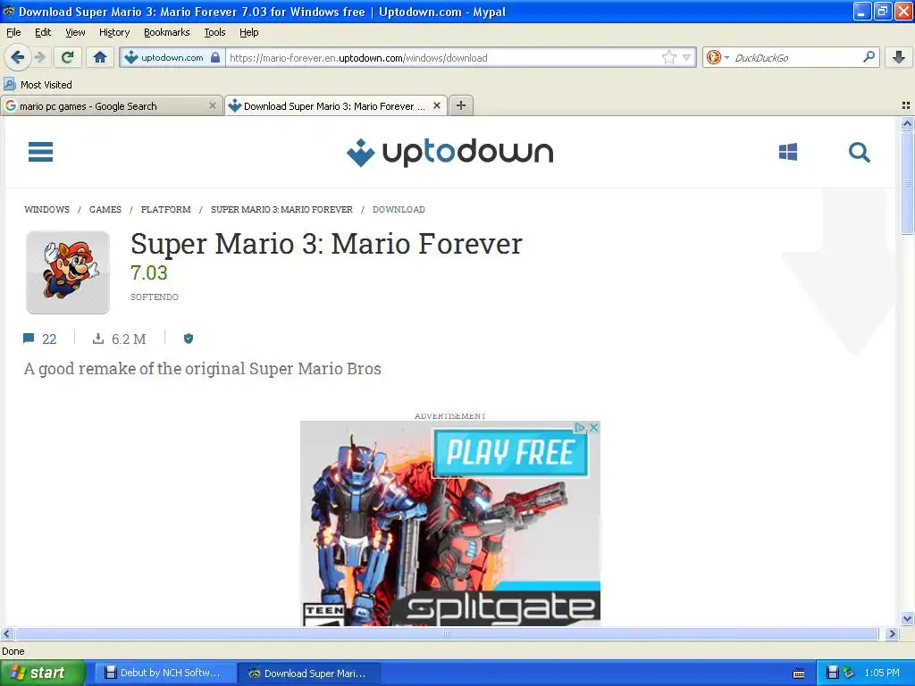Click the 1:05 PM system clock
Image resolution: width=915 pixels, height=686 pixels.
coord(882,673)
